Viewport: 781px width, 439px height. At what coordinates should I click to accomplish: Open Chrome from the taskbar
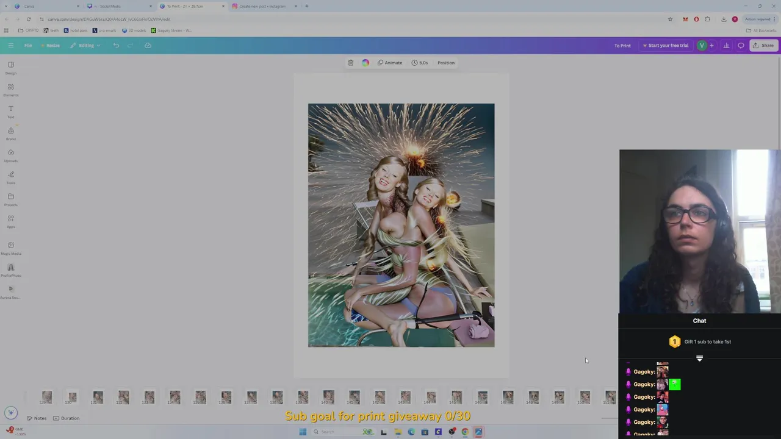pos(465,432)
